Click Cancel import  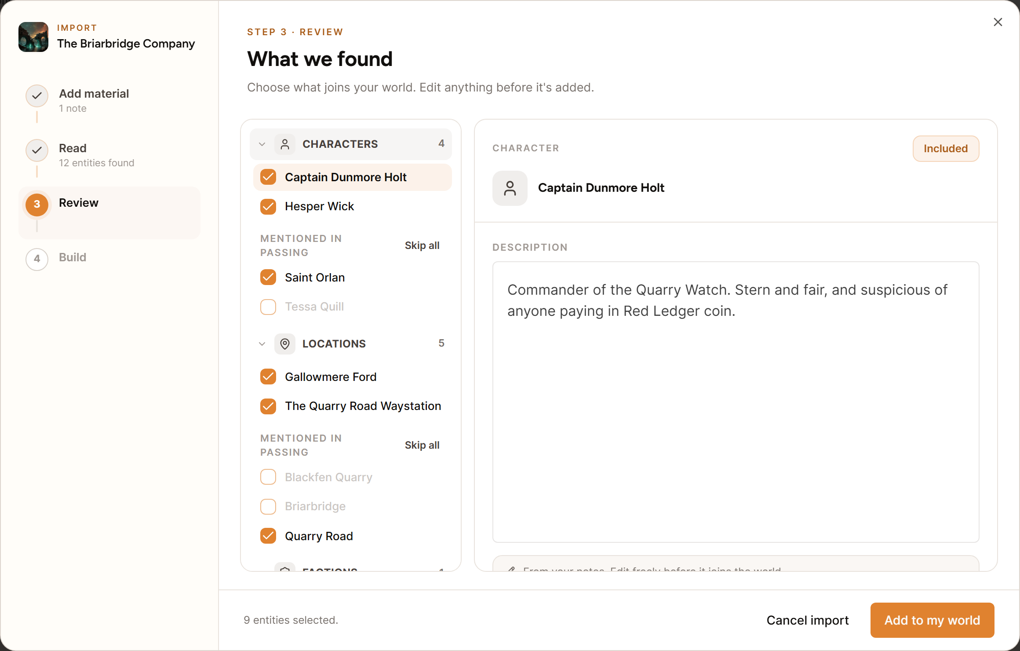(808, 620)
